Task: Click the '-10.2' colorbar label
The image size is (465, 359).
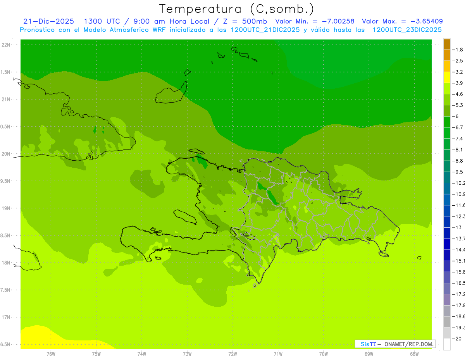Action: [459, 183]
